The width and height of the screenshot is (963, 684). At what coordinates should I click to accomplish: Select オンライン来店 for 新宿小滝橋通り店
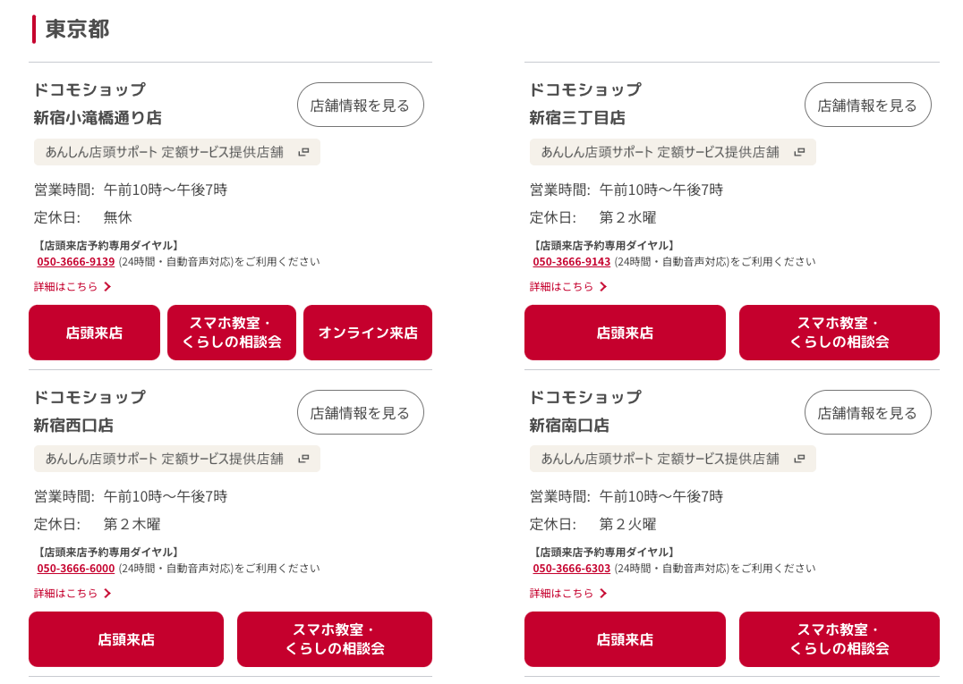coord(367,333)
